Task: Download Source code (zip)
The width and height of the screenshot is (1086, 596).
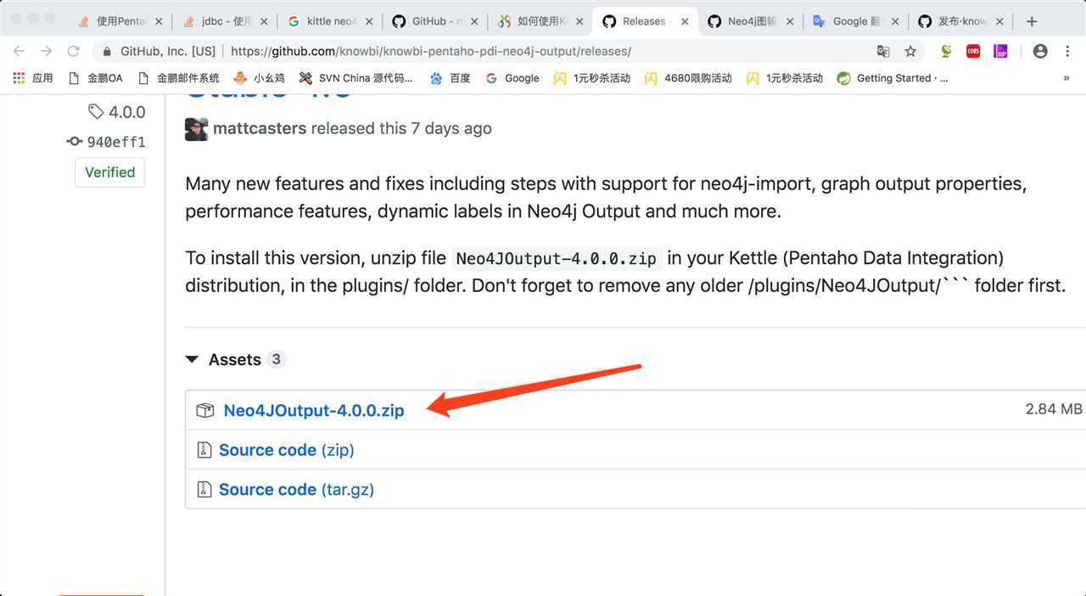Action: tap(286, 450)
